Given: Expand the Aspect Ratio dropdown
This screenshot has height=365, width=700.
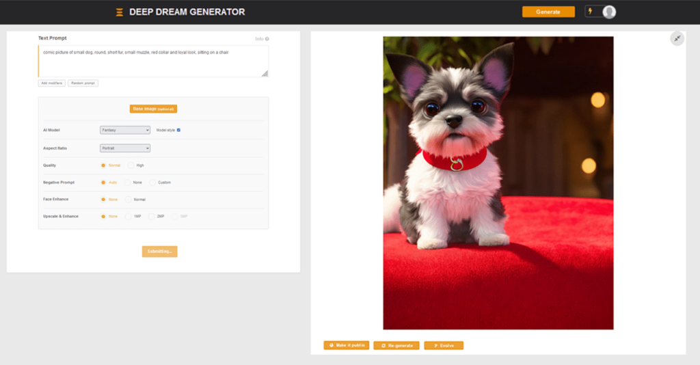Looking at the screenshot, I should [125, 148].
